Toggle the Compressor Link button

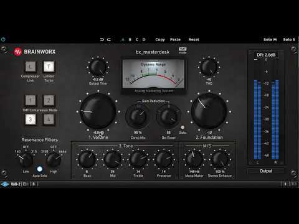click(x=31, y=67)
